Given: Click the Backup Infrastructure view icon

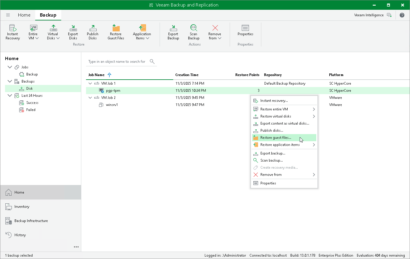Looking at the screenshot, I should 9,221.
